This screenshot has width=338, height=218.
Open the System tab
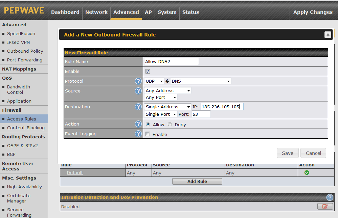167,12
